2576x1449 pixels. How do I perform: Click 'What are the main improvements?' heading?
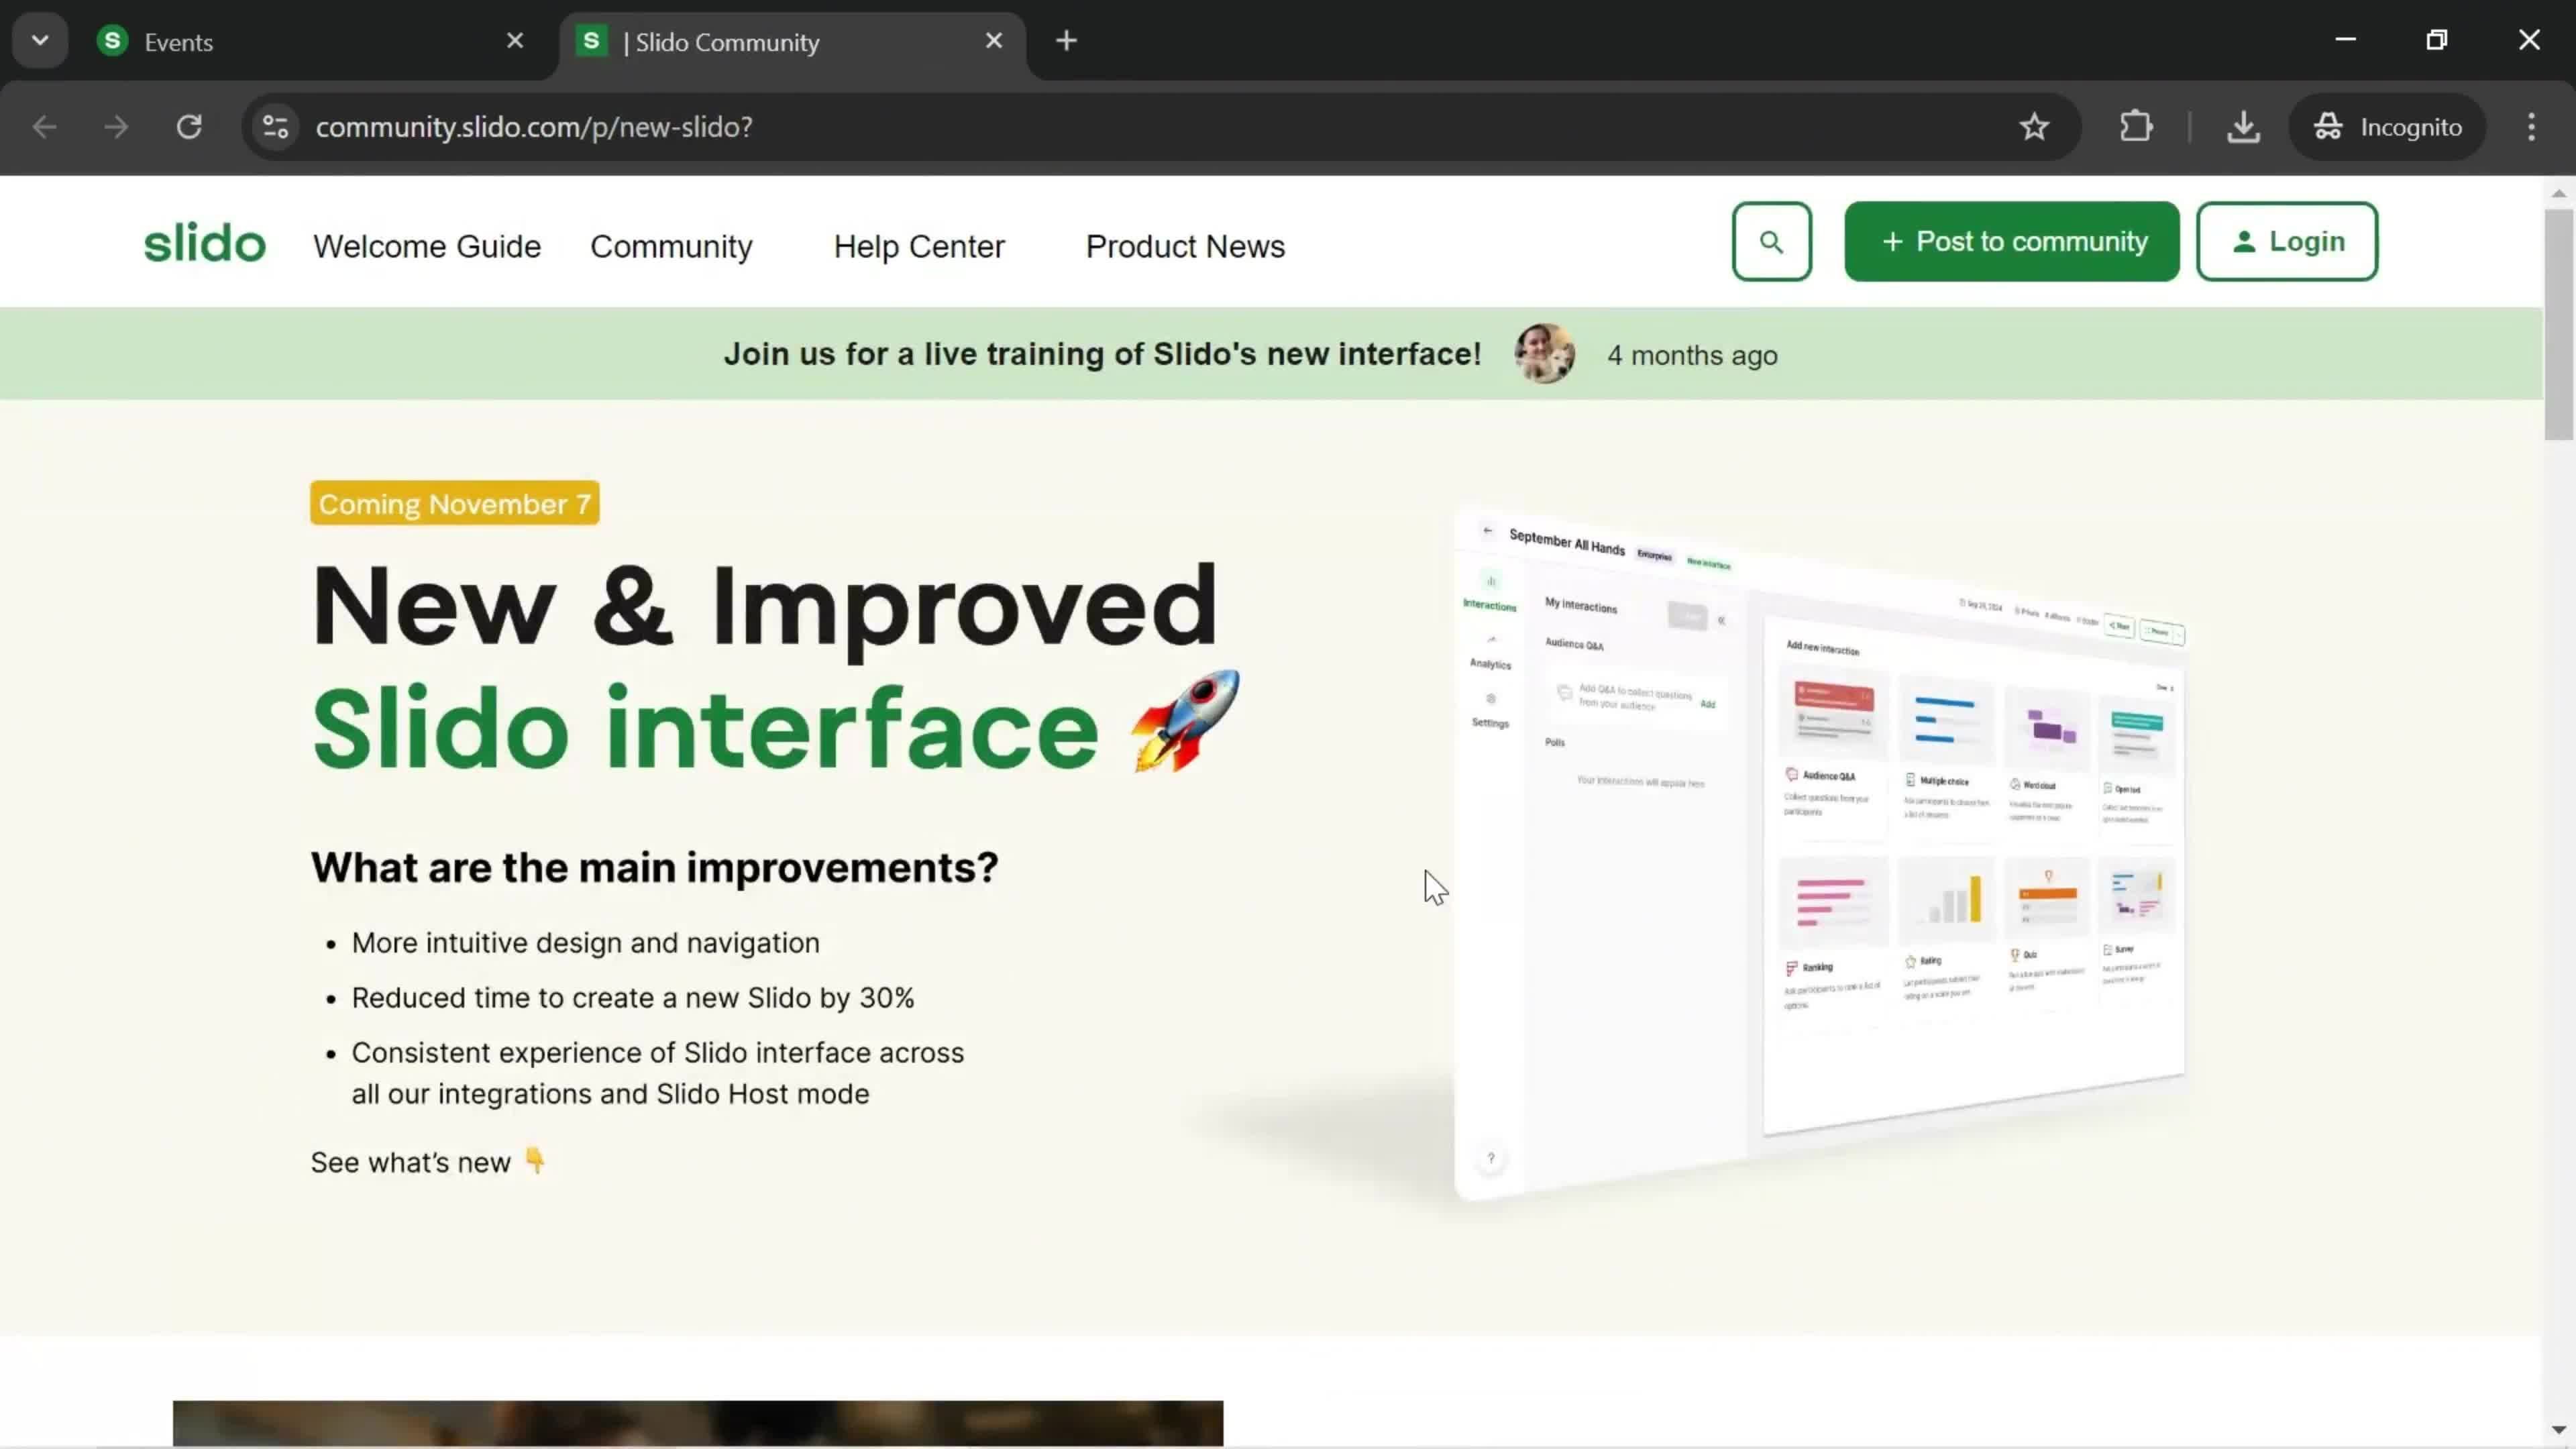[654, 867]
